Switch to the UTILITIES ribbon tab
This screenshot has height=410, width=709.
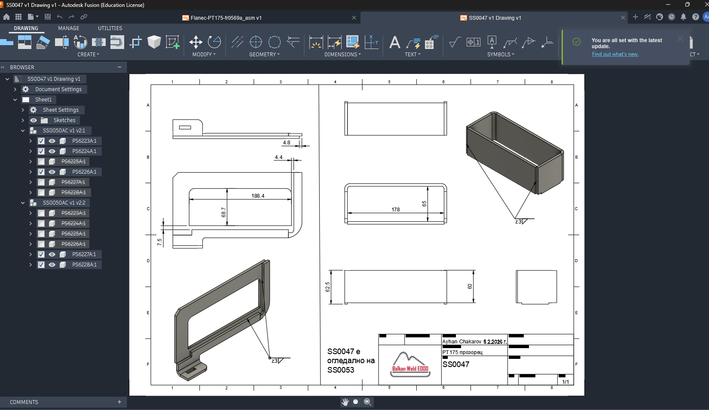pyautogui.click(x=110, y=28)
